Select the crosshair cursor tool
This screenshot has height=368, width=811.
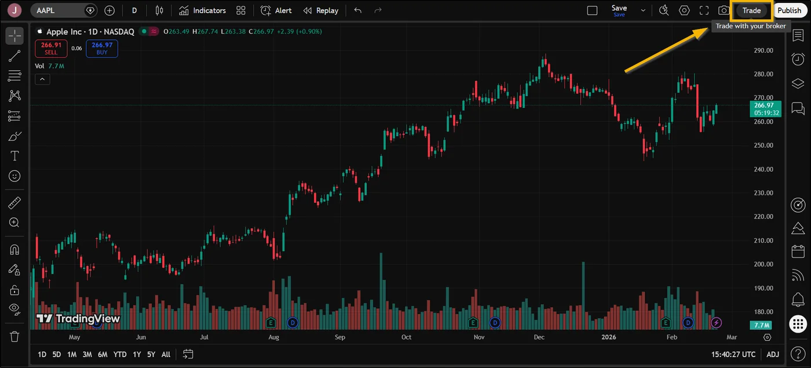coord(14,36)
